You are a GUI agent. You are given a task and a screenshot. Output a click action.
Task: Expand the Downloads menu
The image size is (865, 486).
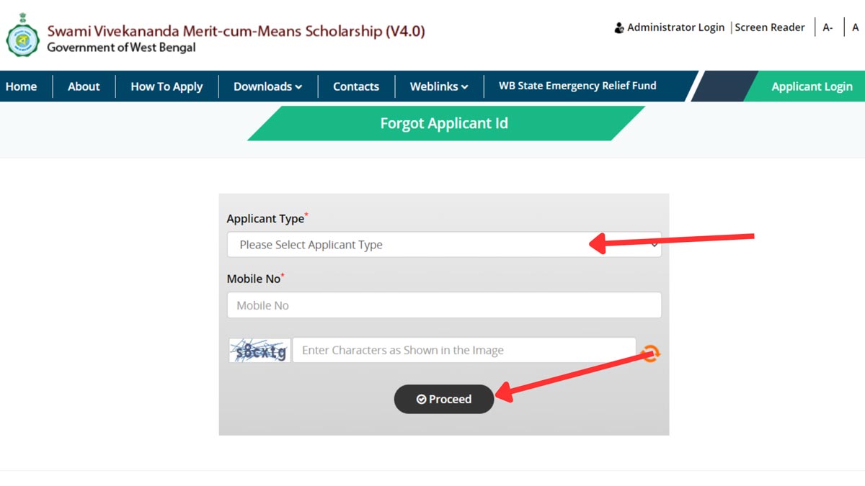[x=267, y=86]
